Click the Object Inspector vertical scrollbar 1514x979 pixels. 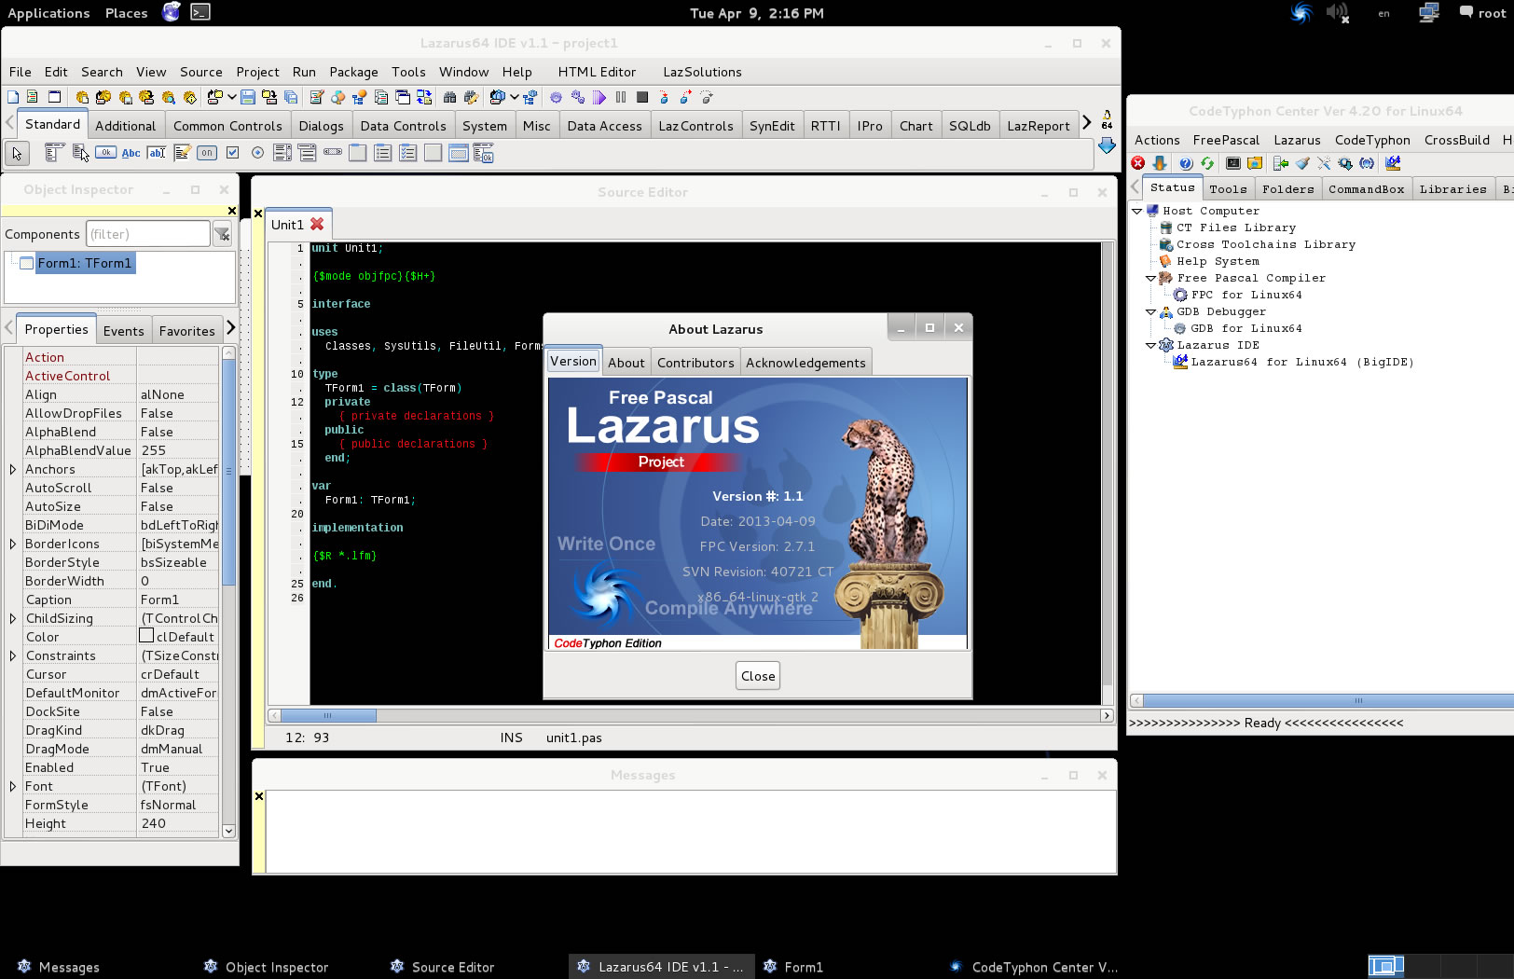[228, 591]
